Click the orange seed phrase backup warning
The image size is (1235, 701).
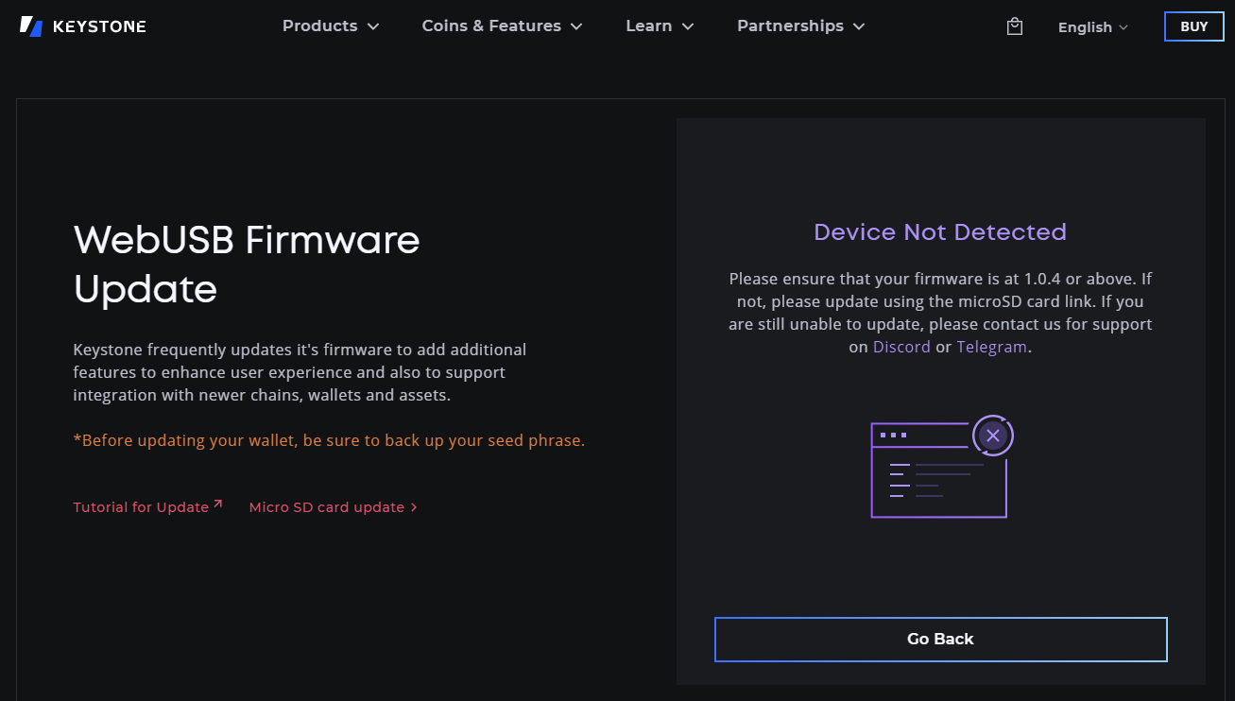click(329, 440)
